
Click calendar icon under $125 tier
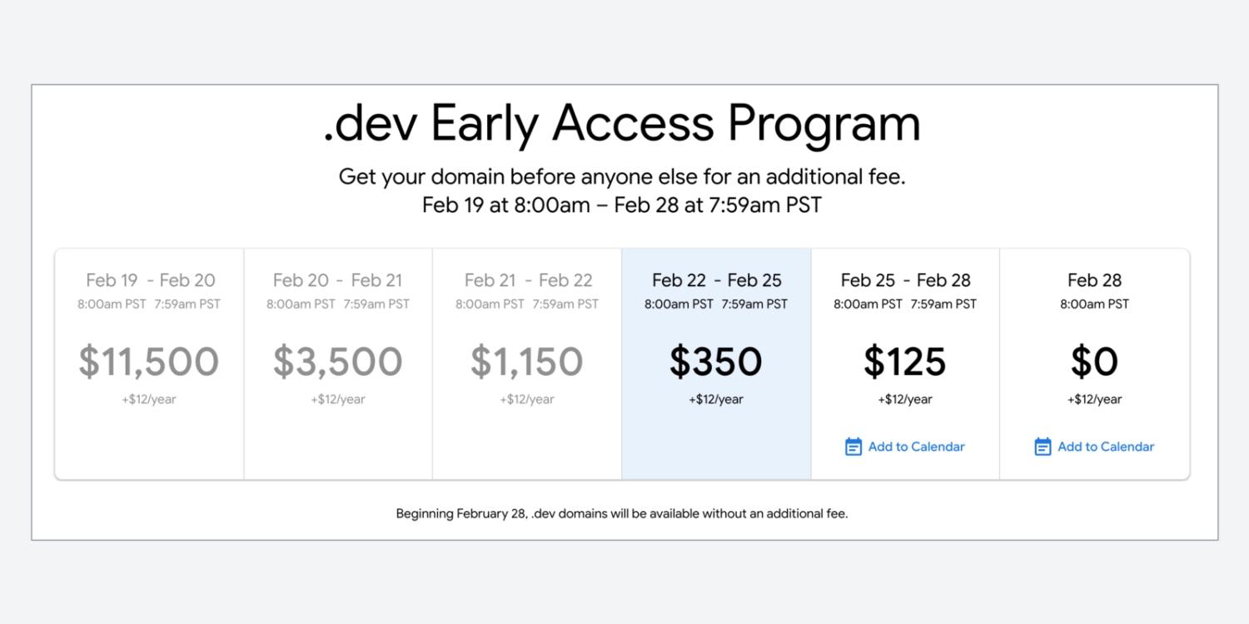[853, 447]
